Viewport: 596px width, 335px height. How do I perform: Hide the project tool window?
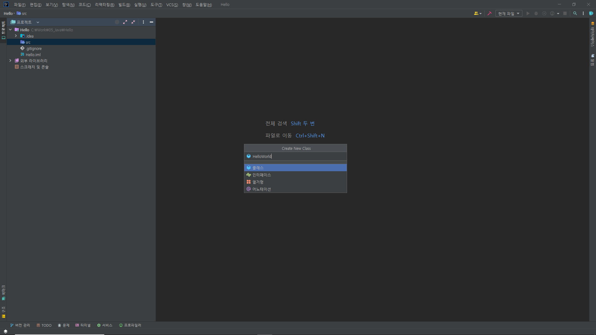click(x=151, y=22)
